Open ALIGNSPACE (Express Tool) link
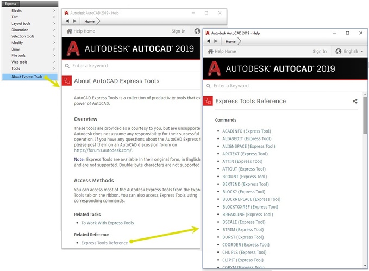The width and height of the screenshot is (369, 271). click(249, 146)
